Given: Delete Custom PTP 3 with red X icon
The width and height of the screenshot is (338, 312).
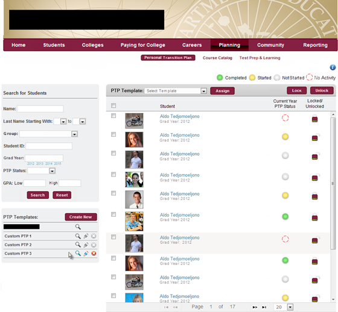Looking at the screenshot, I should [94, 254].
